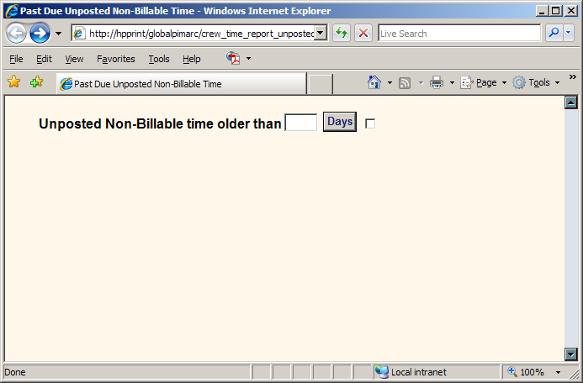Click the red X Stop loading button
The height and width of the screenshot is (383, 583).
click(x=363, y=34)
